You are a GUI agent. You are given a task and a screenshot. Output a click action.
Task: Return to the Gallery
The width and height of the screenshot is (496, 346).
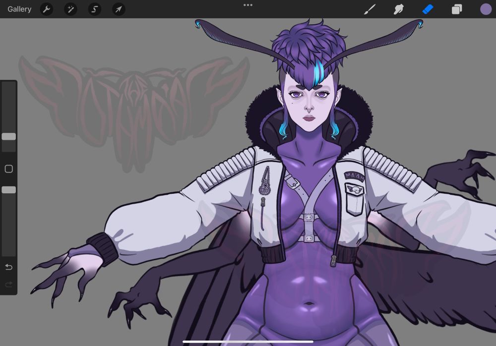(x=19, y=9)
